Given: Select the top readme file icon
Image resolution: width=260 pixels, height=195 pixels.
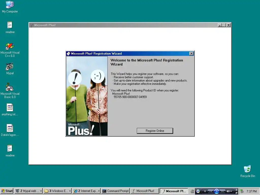Looking at the screenshot, I should click(10, 27).
